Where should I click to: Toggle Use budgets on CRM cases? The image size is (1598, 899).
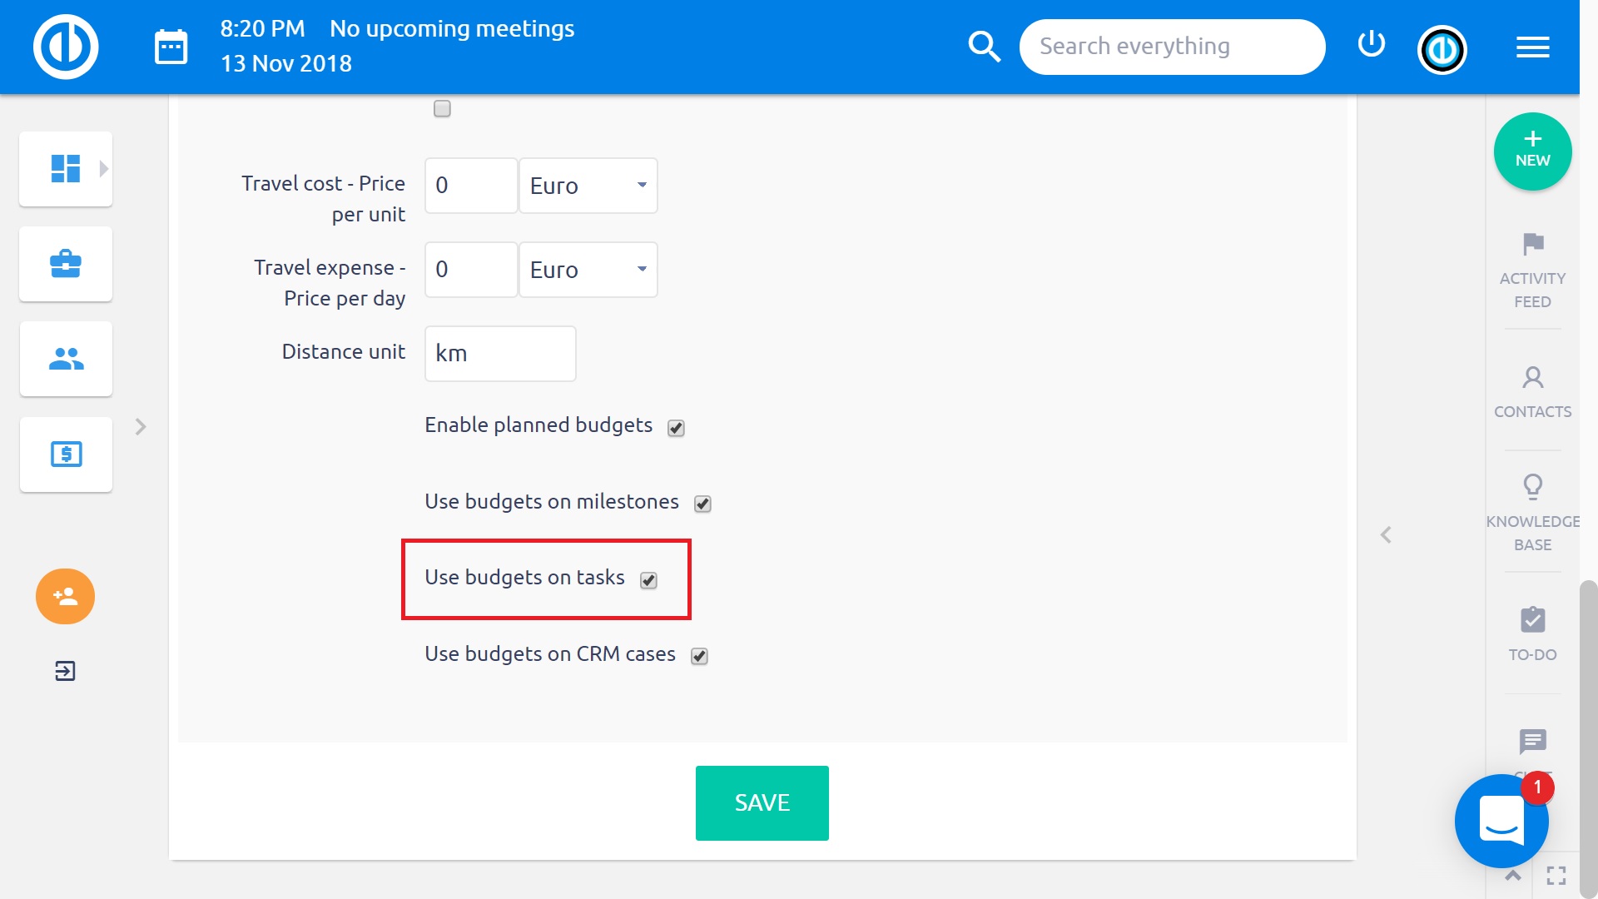point(699,656)
